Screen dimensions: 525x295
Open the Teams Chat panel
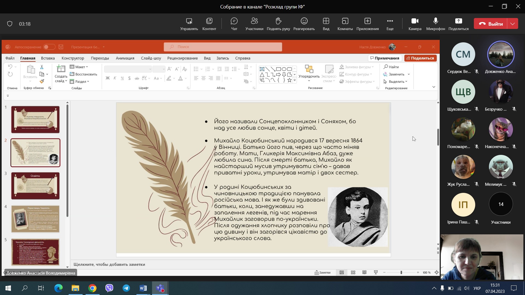point(234,21)
